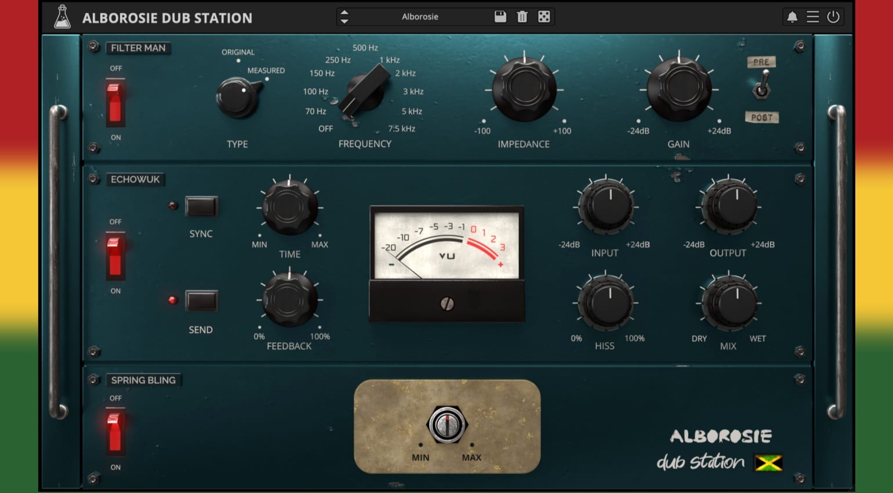Open the Alborosie preset name selector
The image size is (893, 493).
tap(420, 17)
